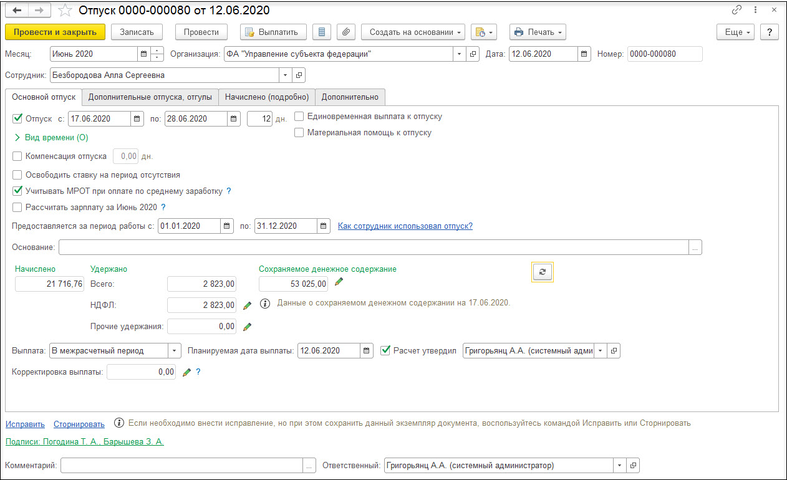Open calendar for work period end 31.12.2020
This screenshot has height=480, width=787.
pos(324,226)
